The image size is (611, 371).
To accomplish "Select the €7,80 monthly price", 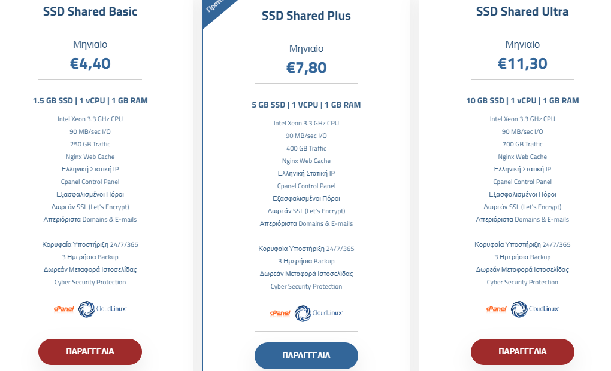I will tap(306, 68).
